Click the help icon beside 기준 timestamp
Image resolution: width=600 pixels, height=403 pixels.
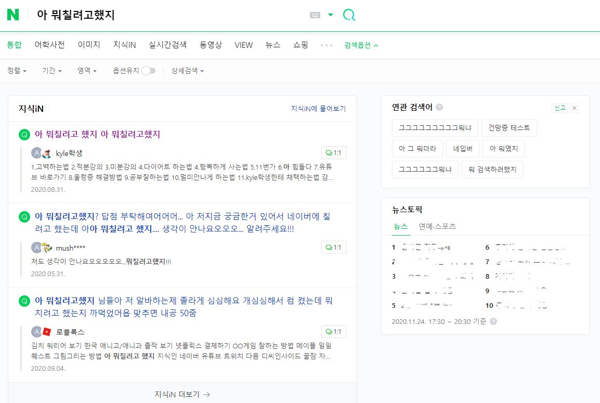(493, 321)
